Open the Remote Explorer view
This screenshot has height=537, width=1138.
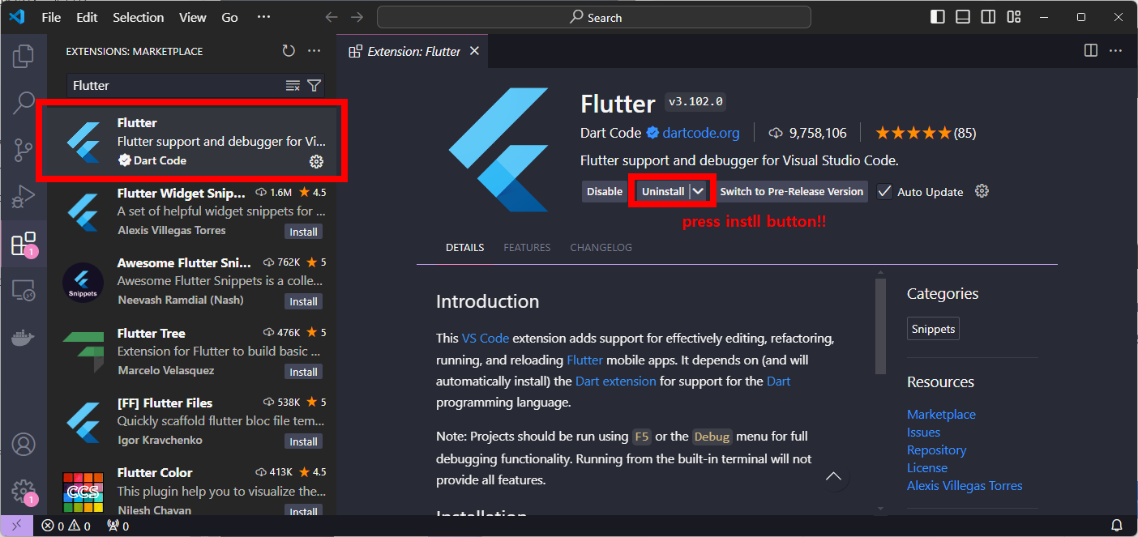[x=24, y=290]
